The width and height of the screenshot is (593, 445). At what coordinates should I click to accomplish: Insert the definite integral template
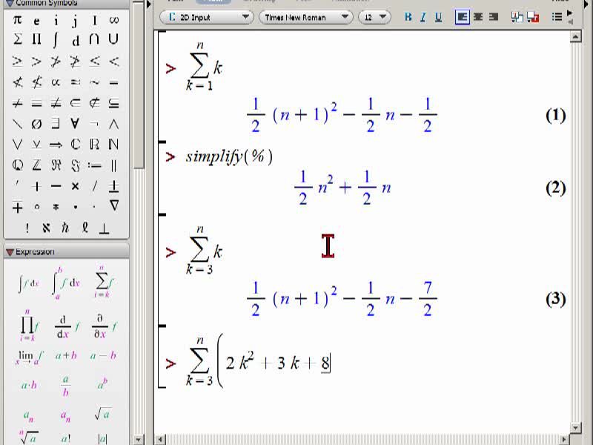click(65, 283)
